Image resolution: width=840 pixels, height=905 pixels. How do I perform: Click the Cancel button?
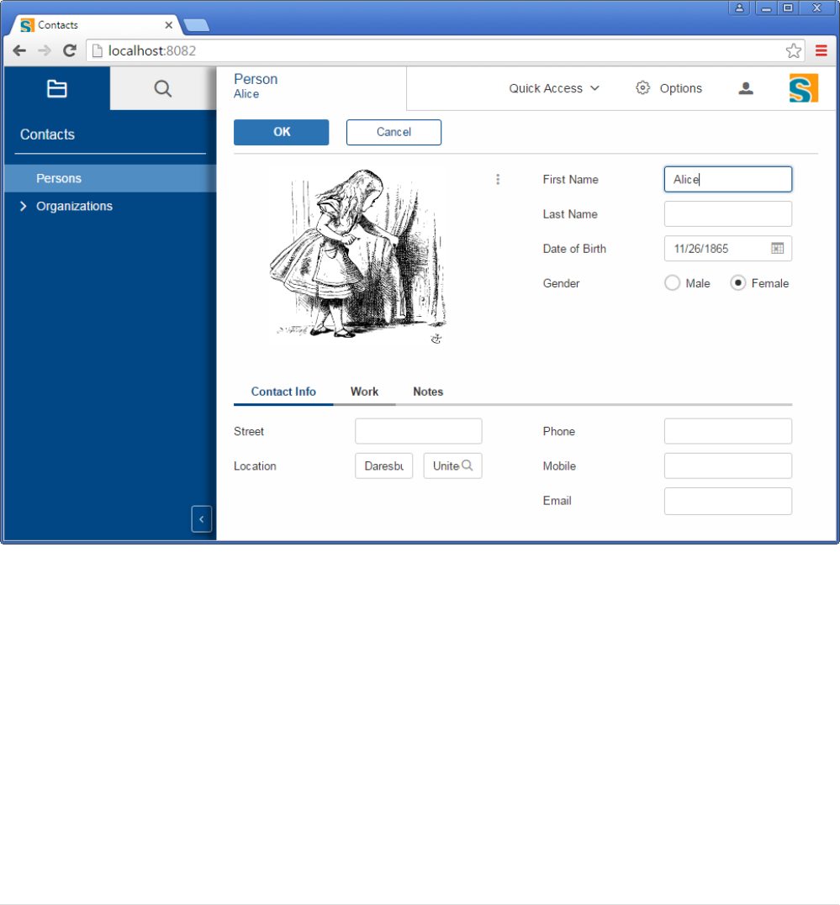pyautogui.click(x=394, y=132)
